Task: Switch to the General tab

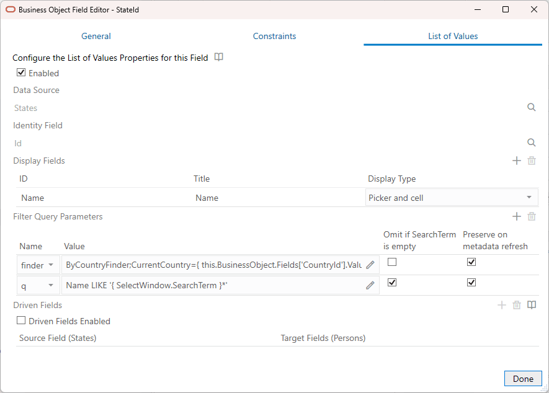Action: (96, 36)
